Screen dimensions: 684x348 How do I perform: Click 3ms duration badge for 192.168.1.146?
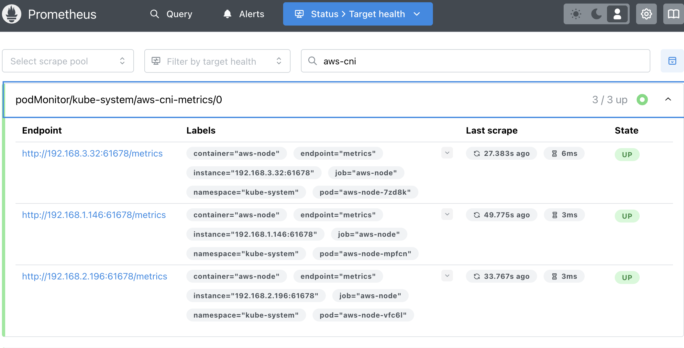pos(564,215)
